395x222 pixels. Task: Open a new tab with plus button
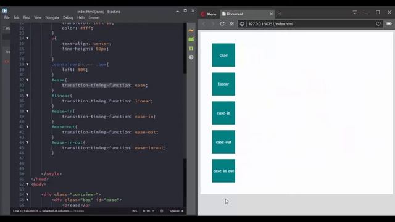(280, 14)
